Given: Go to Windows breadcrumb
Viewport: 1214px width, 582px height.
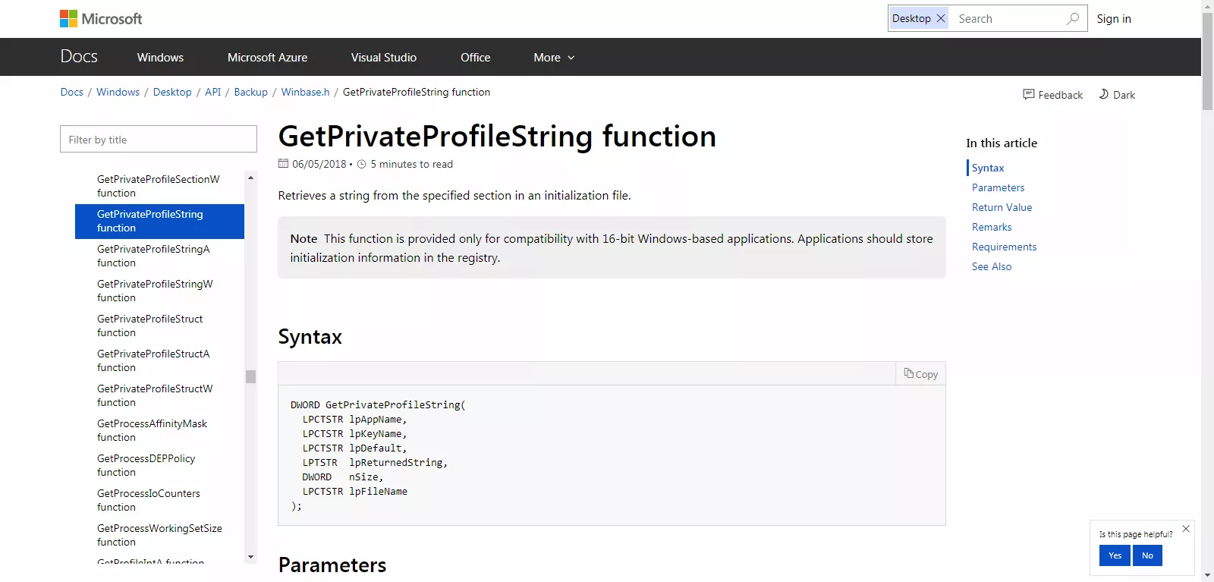Looking at the screenshot, I should [118, 92].
